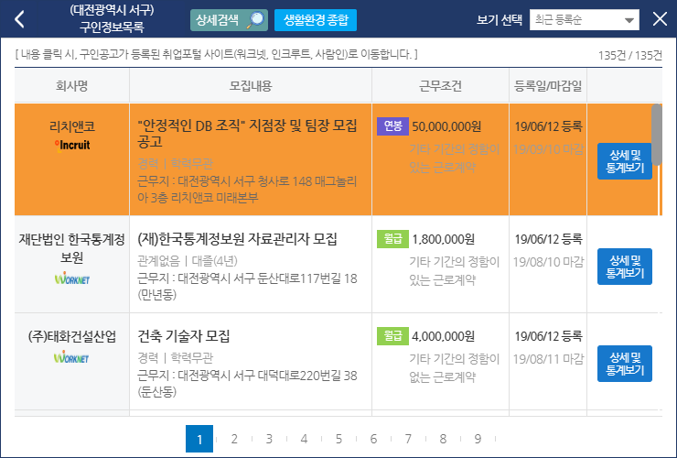Image resolution: width=677 pixels, height=458 pixels.
Task: Click the vertical scrollbar thumb of list
Action: 656,135
